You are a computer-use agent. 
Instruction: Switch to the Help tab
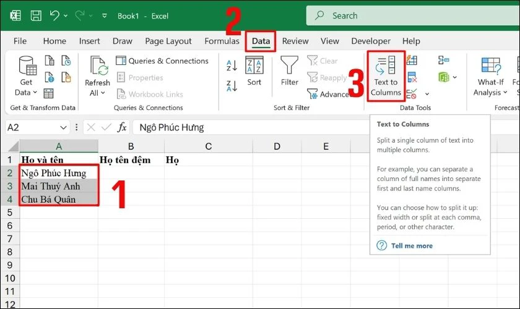tap(411, 41)
